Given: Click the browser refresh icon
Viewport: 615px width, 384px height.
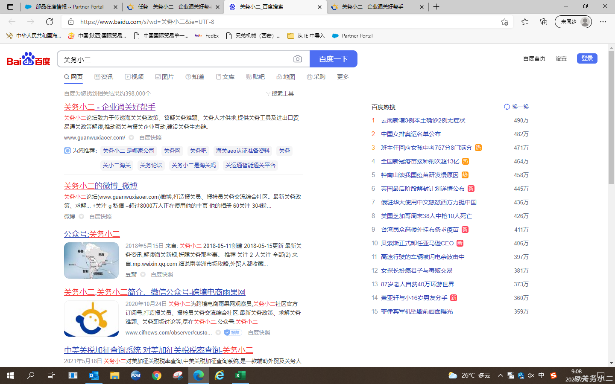Looking at the screenshot, I should [50, 22].
